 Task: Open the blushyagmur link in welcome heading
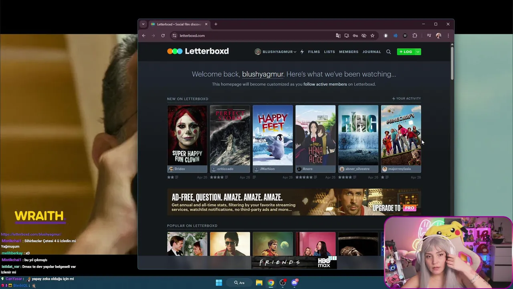pyautogui.click(x=263, y=74)
